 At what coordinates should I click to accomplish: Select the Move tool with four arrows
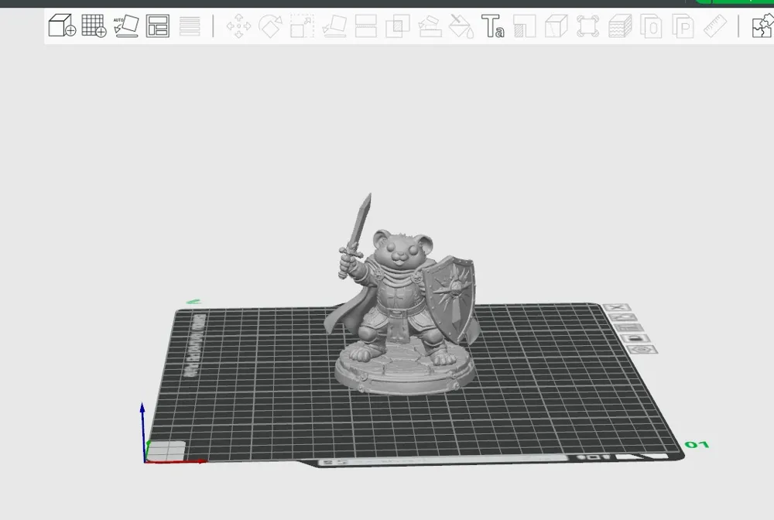[x=238, y=26]
